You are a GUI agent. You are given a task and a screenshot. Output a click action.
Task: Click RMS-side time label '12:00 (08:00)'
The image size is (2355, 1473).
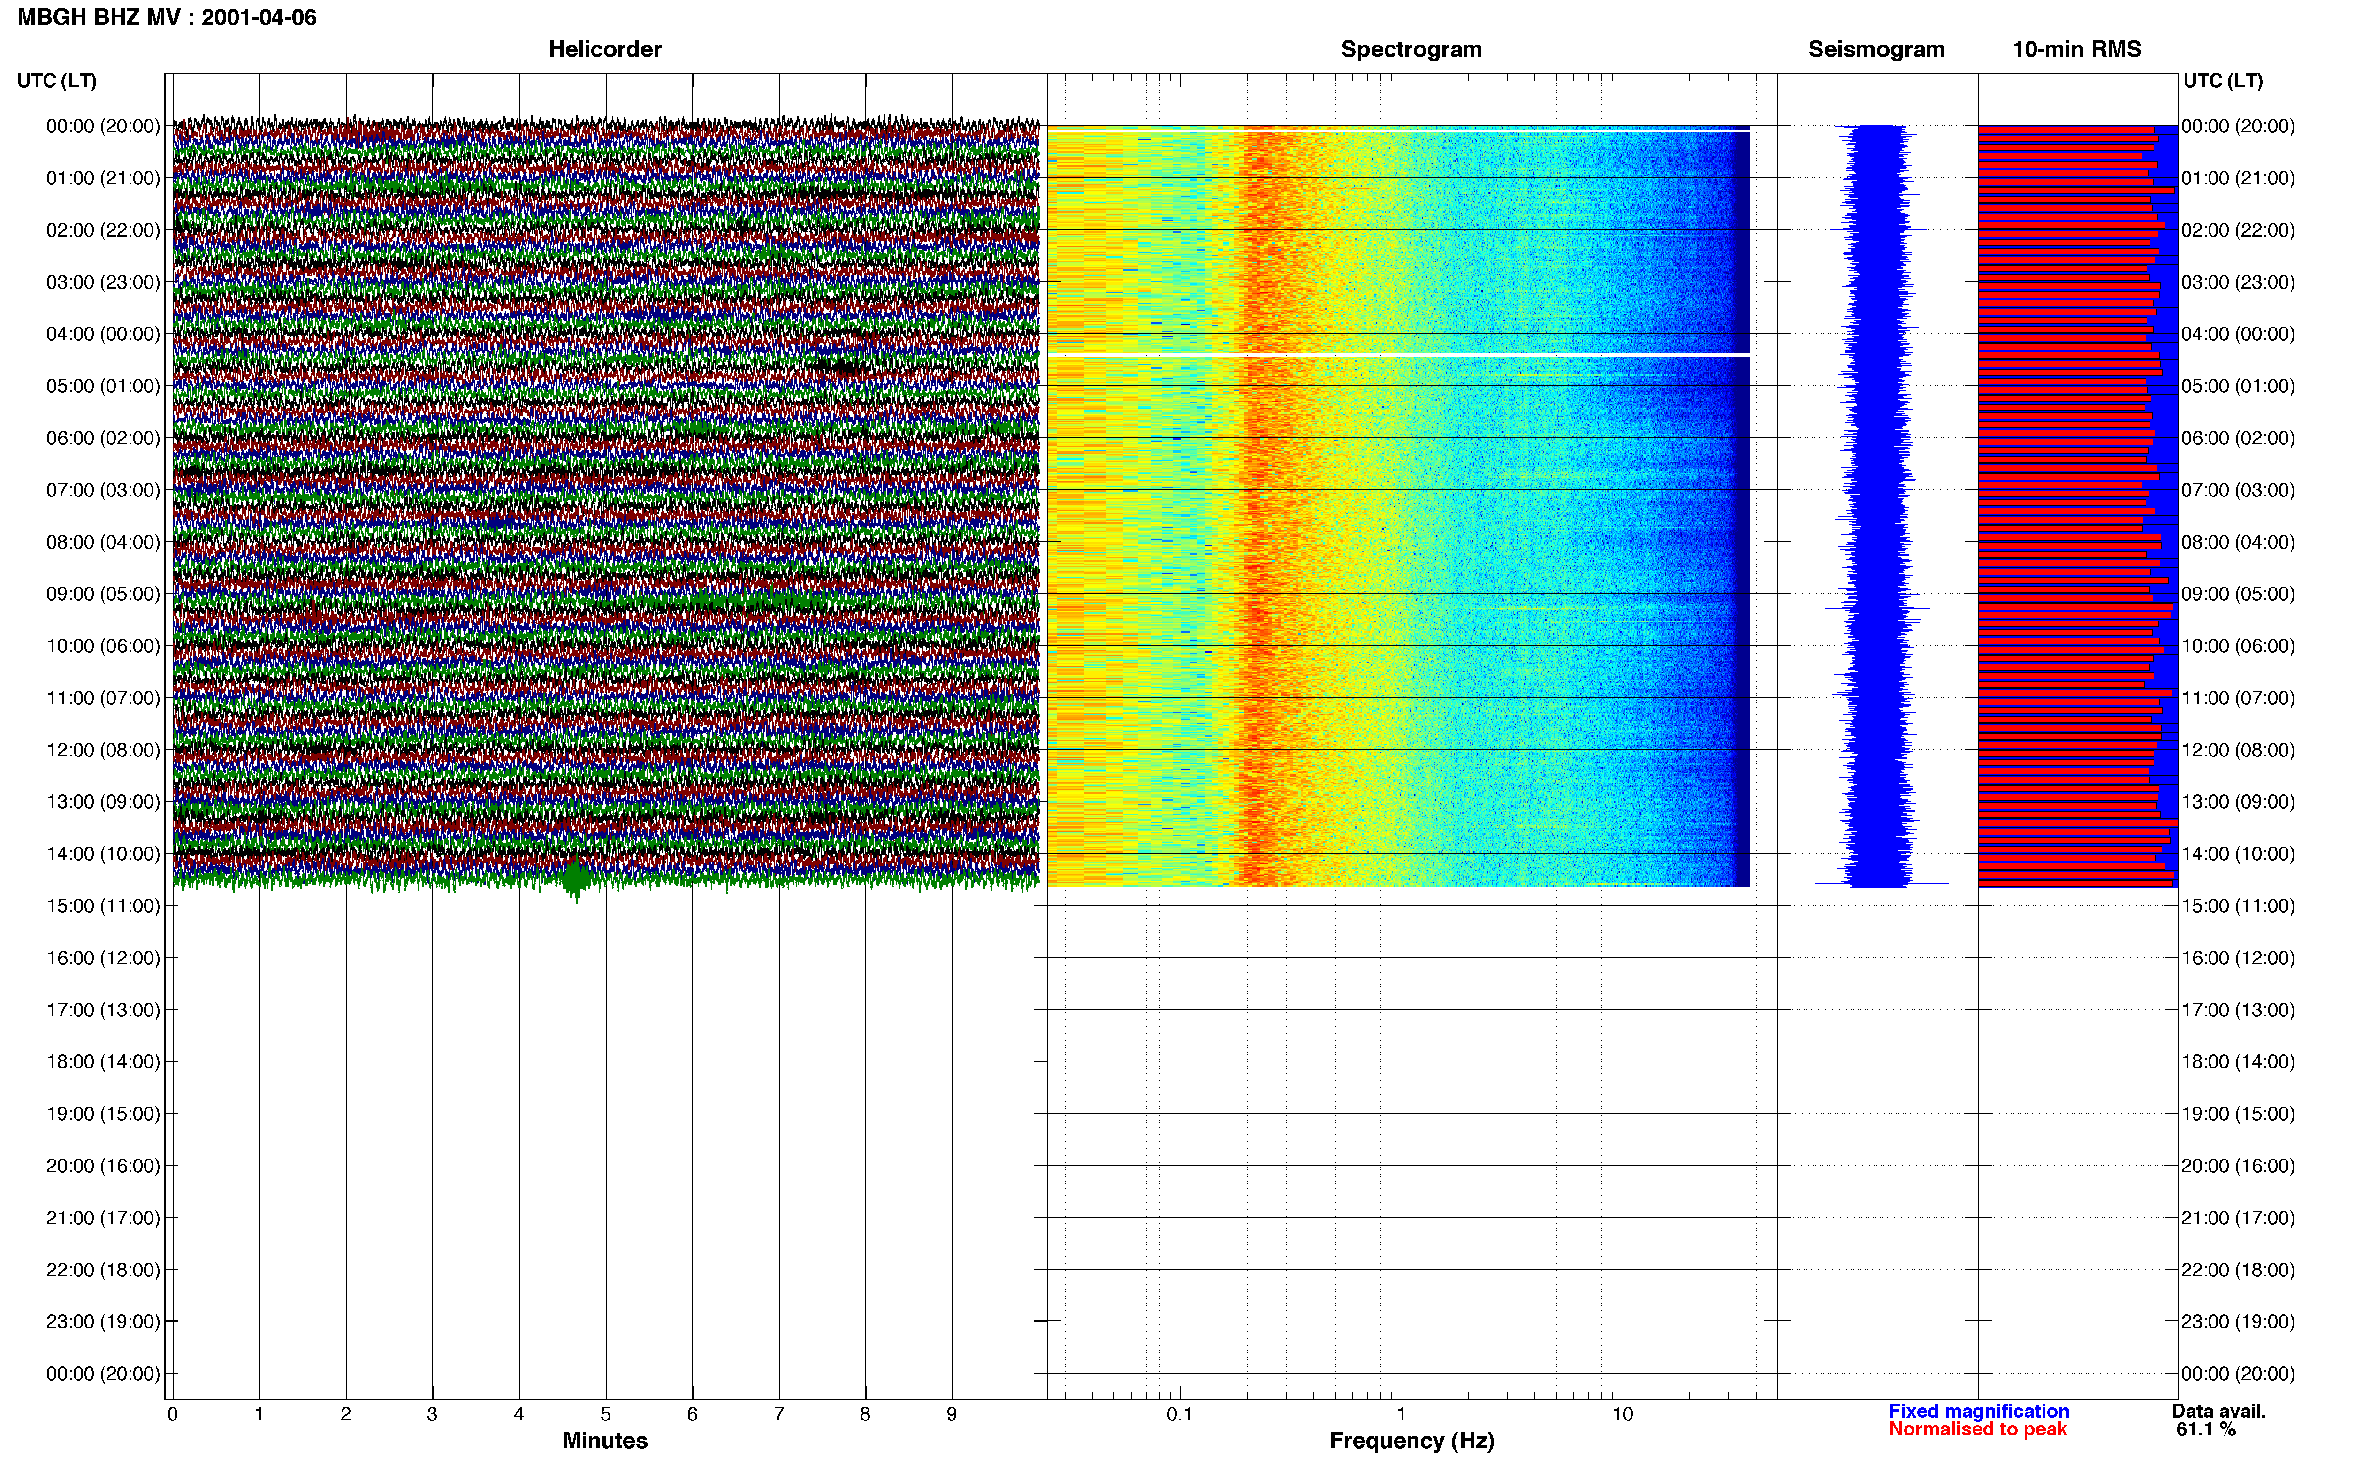pos(2238,750)
